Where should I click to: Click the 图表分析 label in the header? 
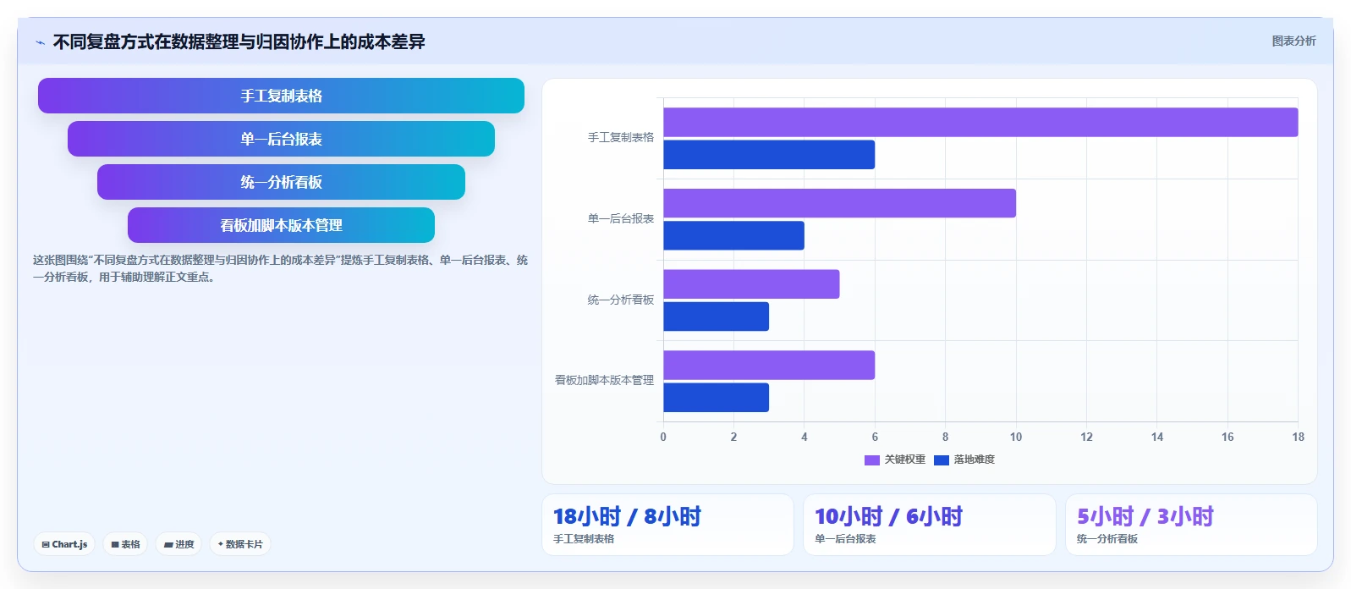pyautogui.click(x=1293, y=41)
